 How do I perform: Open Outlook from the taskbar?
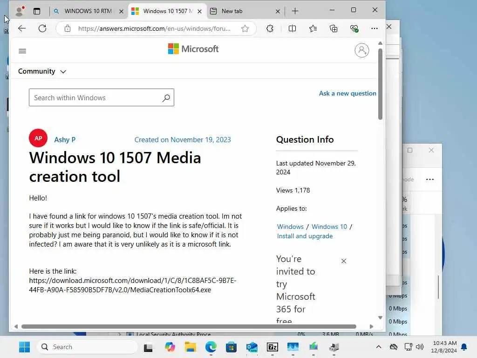252,347
